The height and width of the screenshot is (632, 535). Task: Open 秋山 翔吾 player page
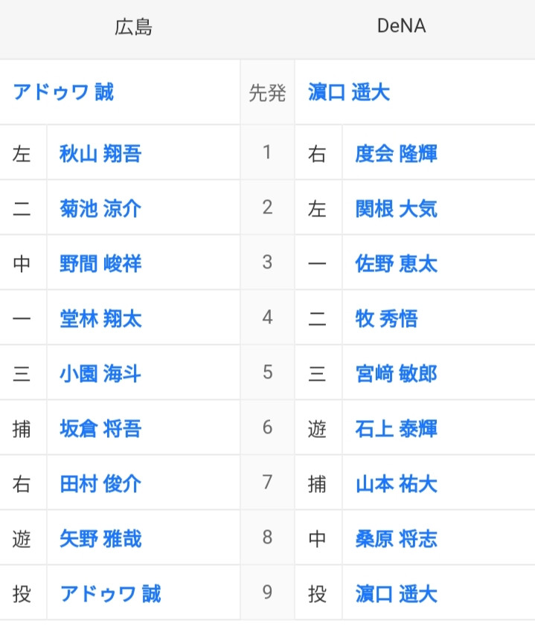pyautogui.click(x=100, y=154)
